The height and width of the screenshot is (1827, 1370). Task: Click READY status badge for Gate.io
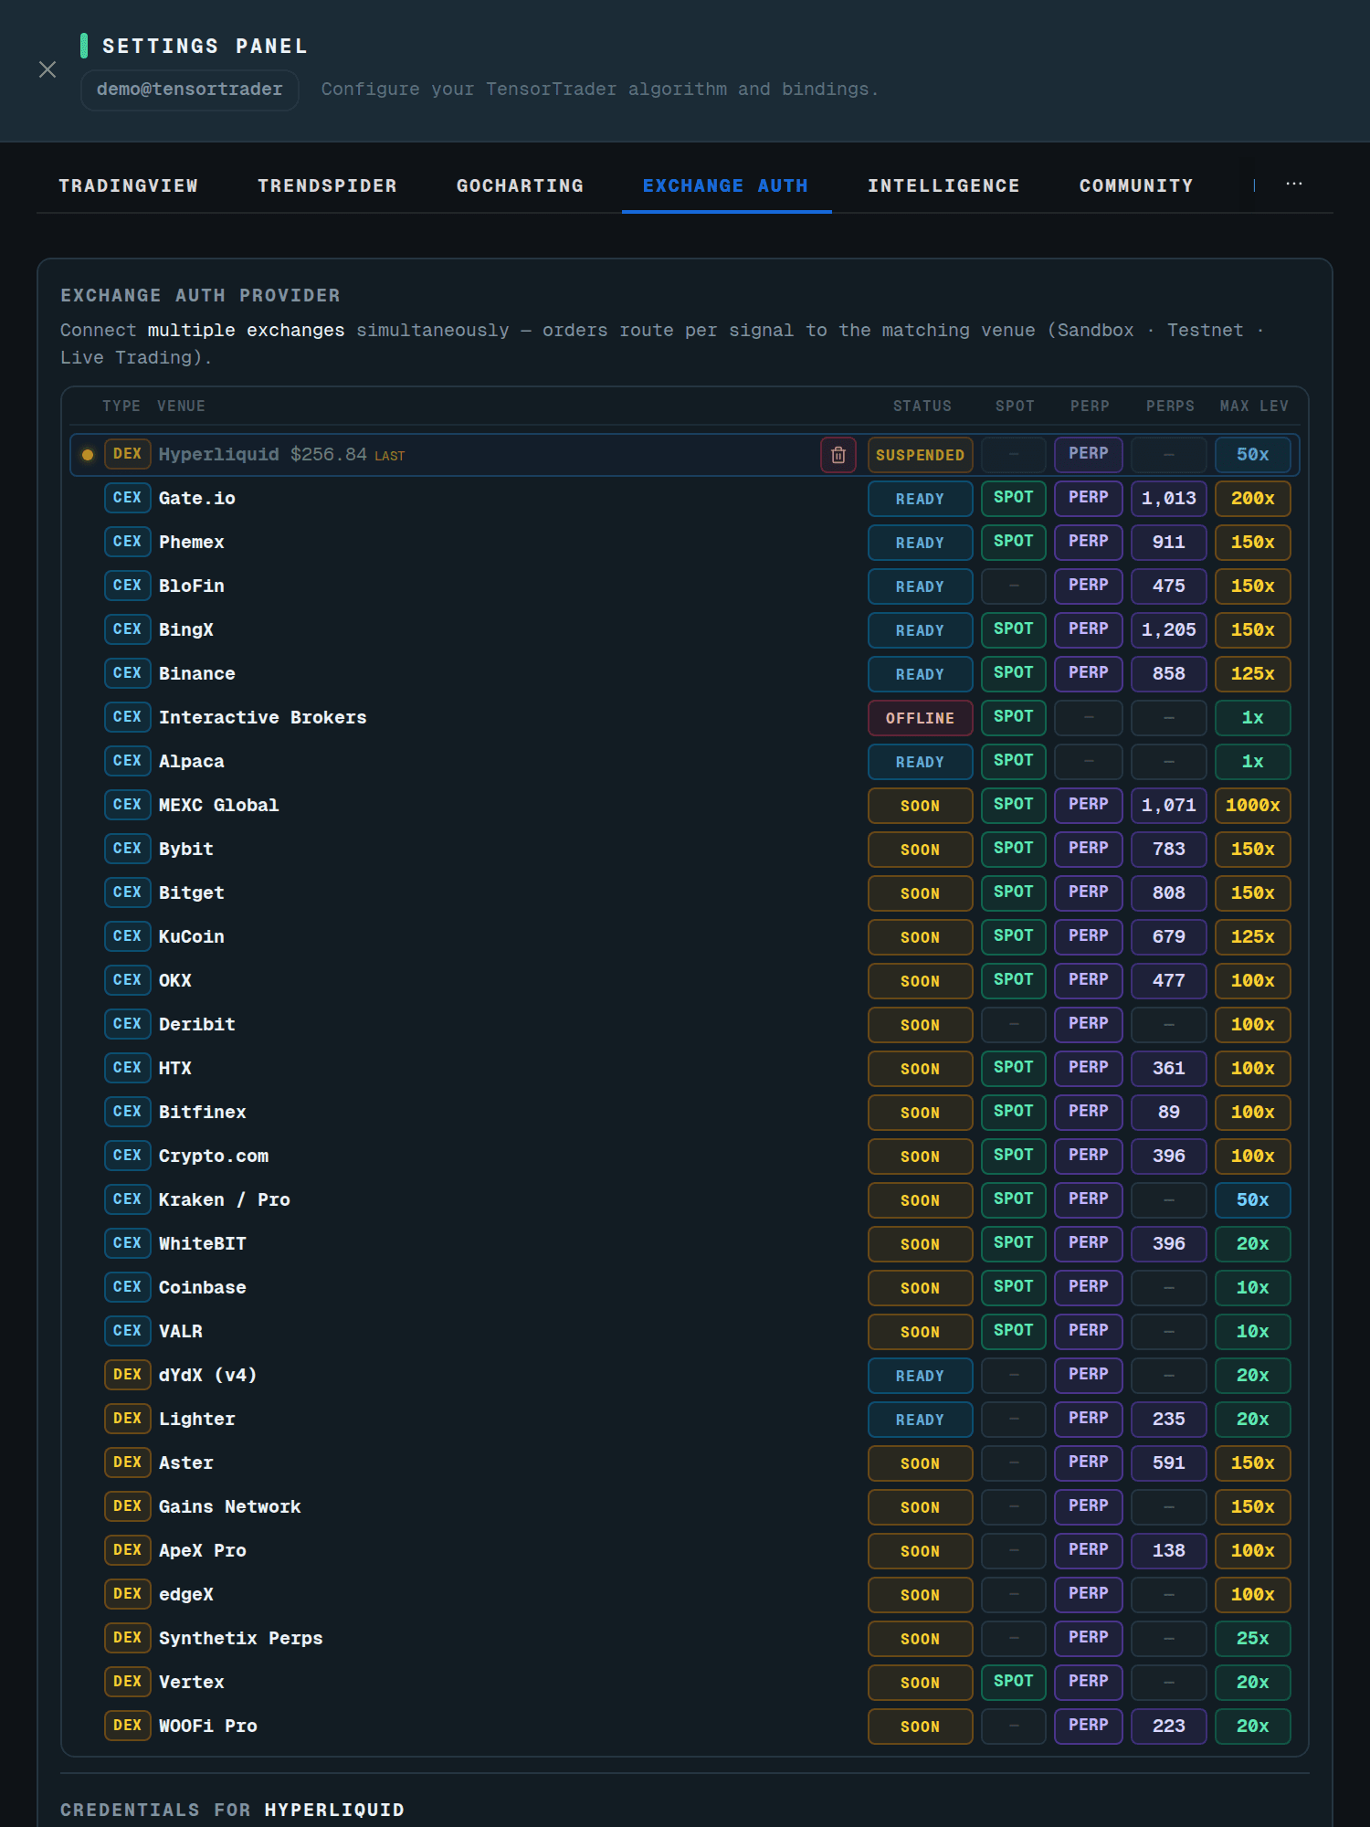coord(920,499)
